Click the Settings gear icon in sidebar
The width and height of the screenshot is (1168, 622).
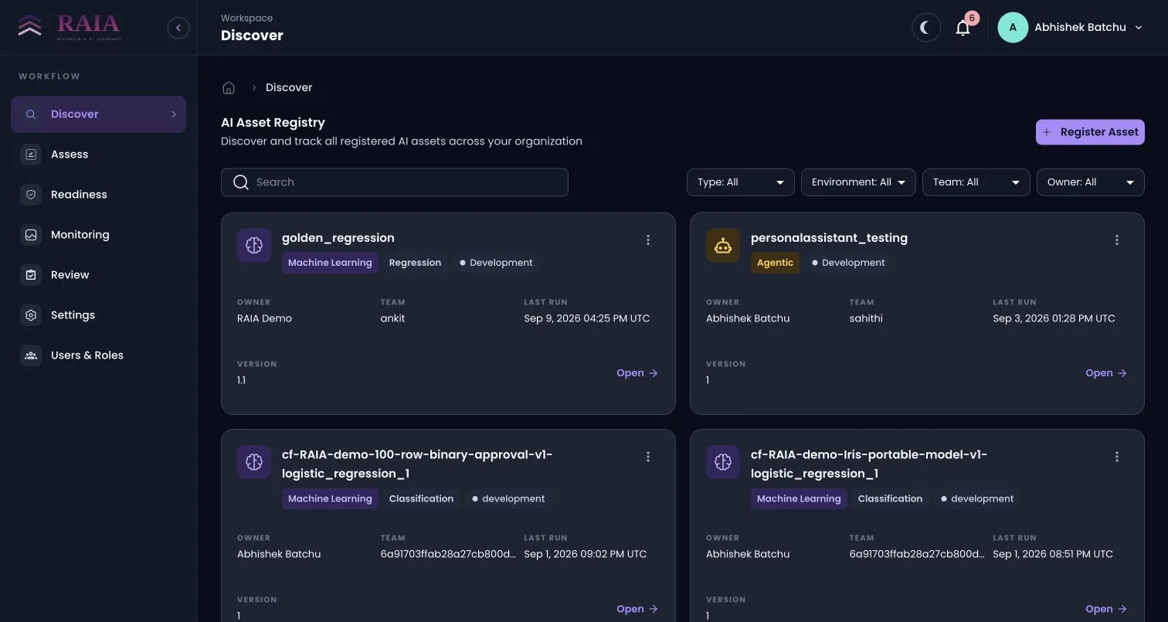click(31, 315)
